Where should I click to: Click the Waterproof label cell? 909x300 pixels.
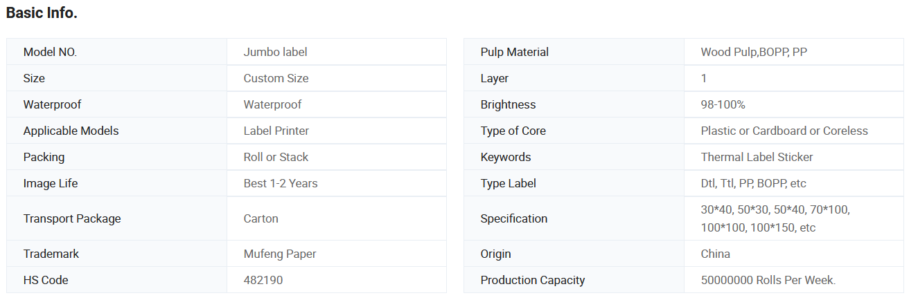pyautogui.click(x=117, y=104)
